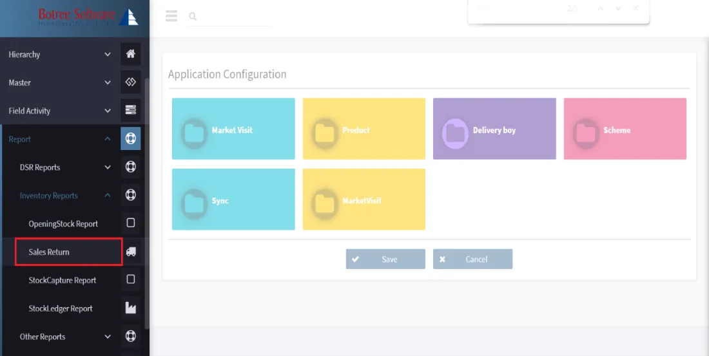The width and height of the screenshot is (709, 356).
Task: Open the folder icon on the Delivery boy tile
Action: click(455, 133)
